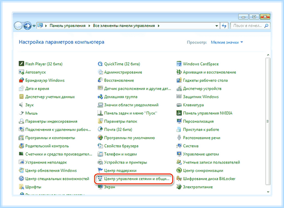
Task: Open the recent pages arrow near Back
Action: (34, 26)
